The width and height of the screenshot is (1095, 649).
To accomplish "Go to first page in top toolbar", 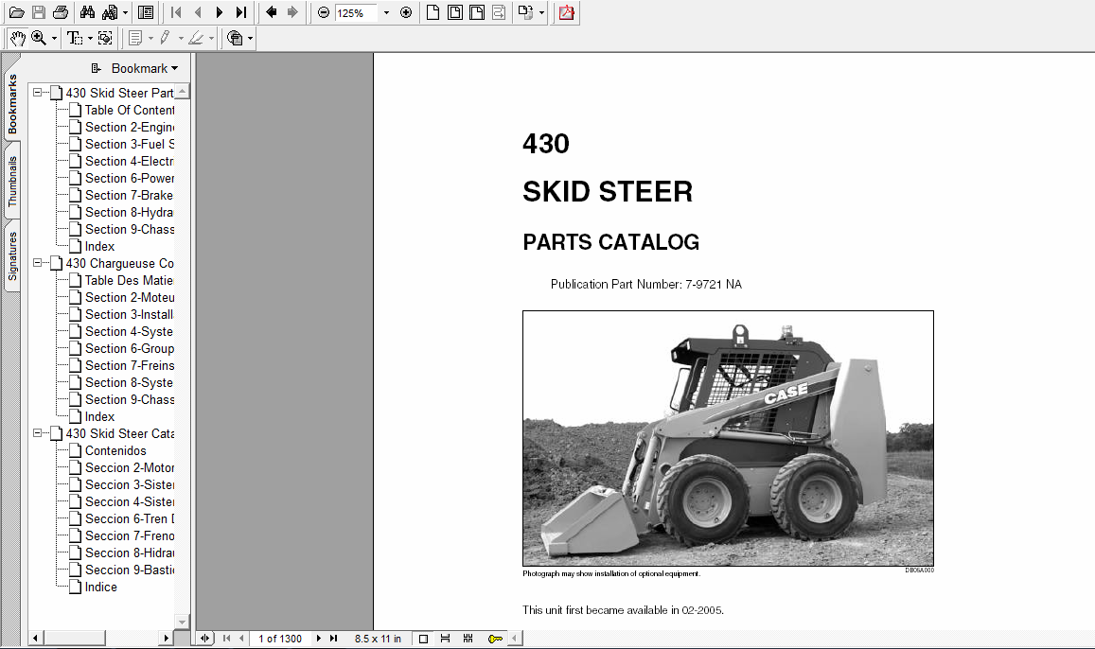I will click(x=176, y=12).
